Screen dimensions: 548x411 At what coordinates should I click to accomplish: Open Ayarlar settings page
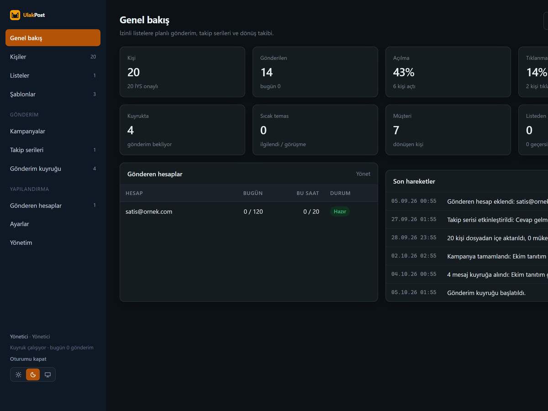53,224
